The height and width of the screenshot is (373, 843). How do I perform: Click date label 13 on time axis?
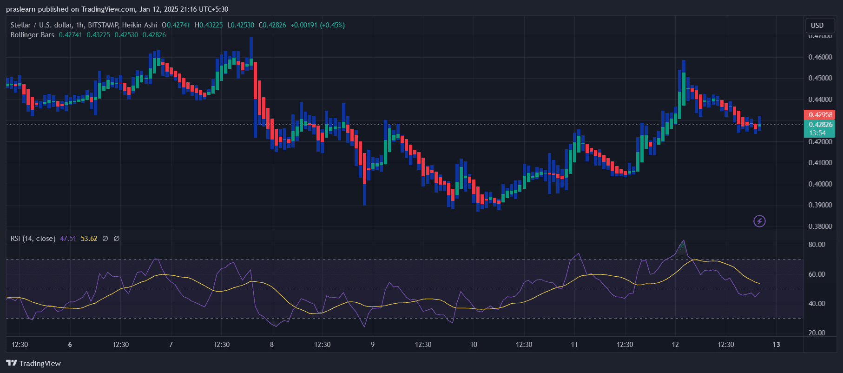[x=776, y=345]
